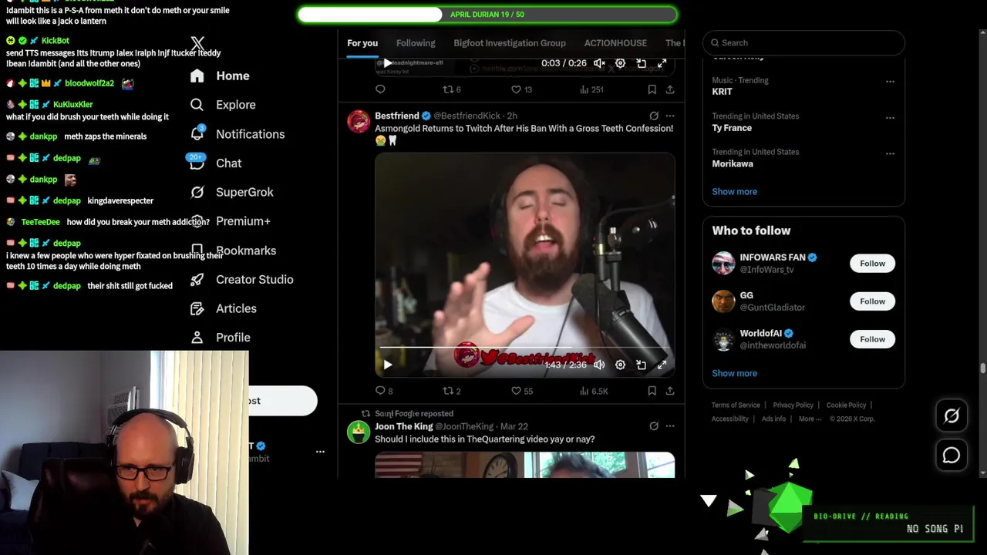The width and height of the screenshot is (987, 555).
Task: Open more options on Bestfriend post
Action: coord(670,116)
